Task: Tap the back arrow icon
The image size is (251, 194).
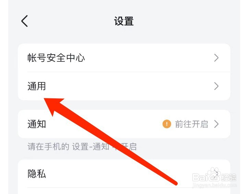Action: pos(24,21)
